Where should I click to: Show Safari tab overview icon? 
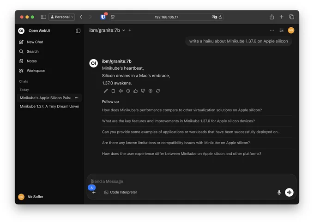291,17
